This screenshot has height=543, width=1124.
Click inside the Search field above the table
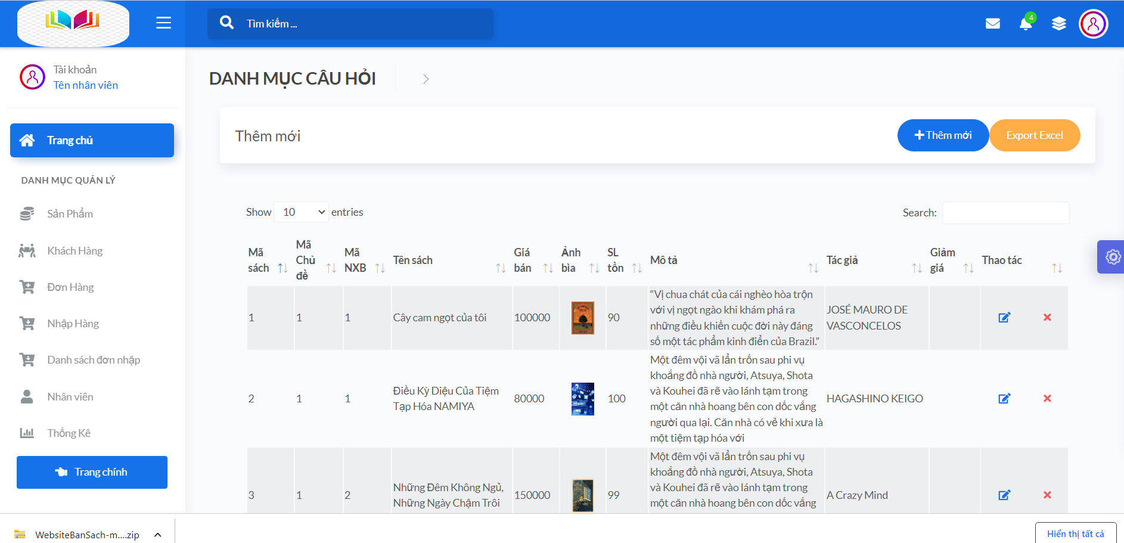[1005, 213]
